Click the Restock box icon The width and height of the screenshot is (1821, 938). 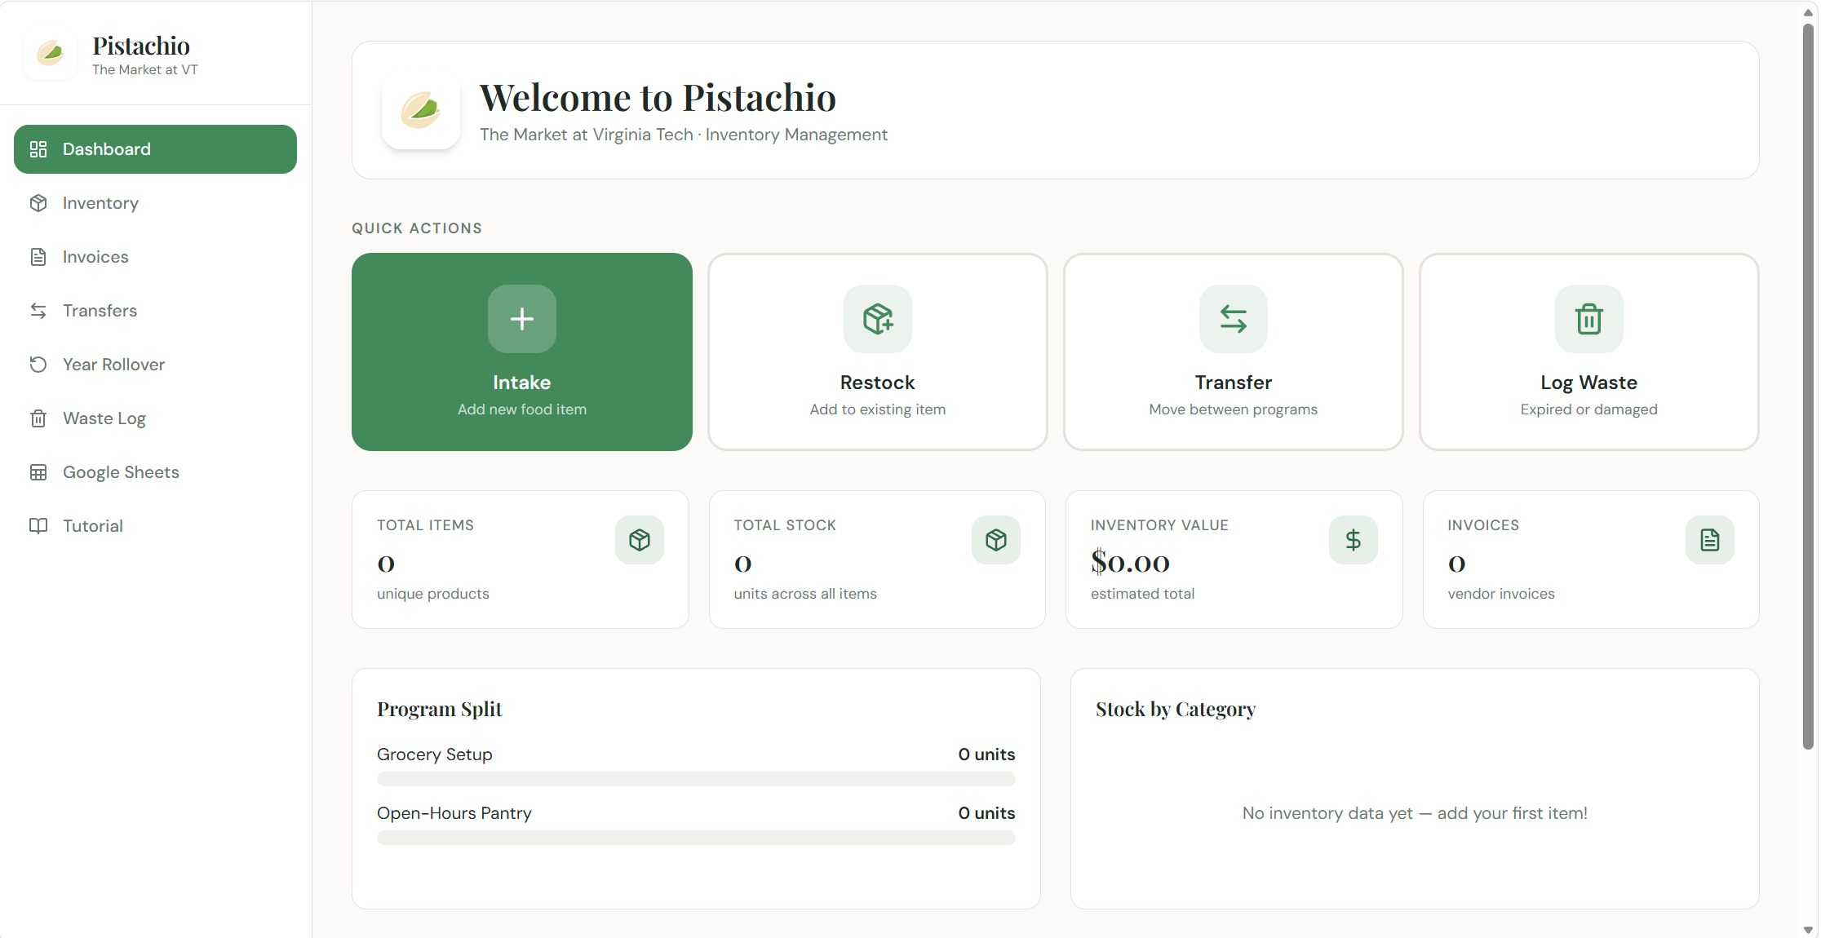(878, 319)
